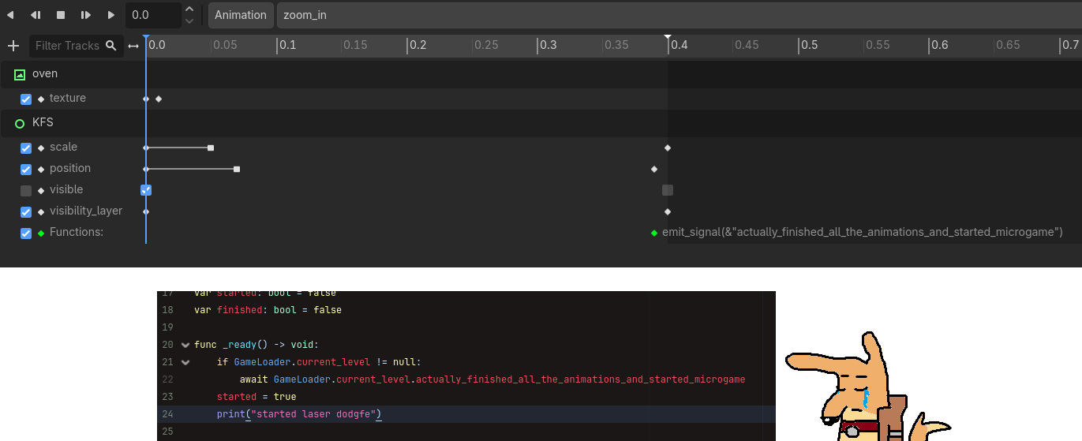The height and width of the screenshot is (441, 1082).
Task: Click the animation position field showing 0.0
Action: coord(152,15)
